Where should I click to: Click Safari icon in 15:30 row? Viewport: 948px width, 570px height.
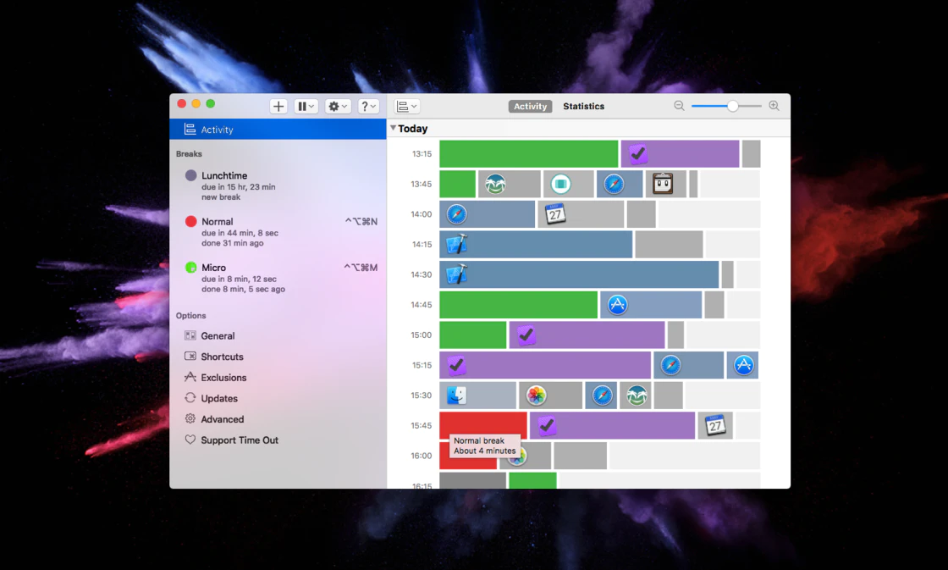tap(602, 396)
